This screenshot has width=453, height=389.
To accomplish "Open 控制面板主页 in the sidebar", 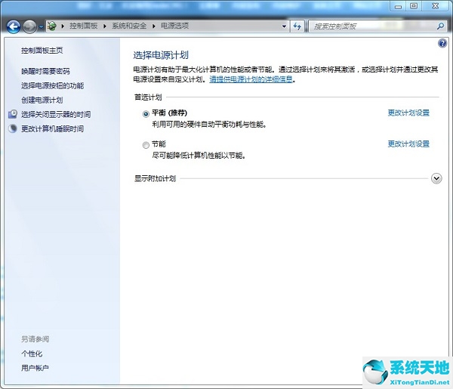I will [x=42, y=51].
